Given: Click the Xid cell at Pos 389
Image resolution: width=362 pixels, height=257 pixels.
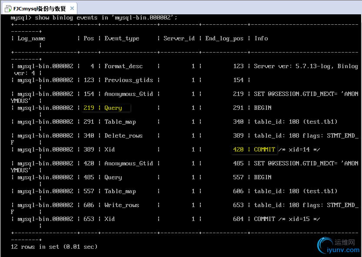Looking at the screenshot, I should [x=110, y=149].
